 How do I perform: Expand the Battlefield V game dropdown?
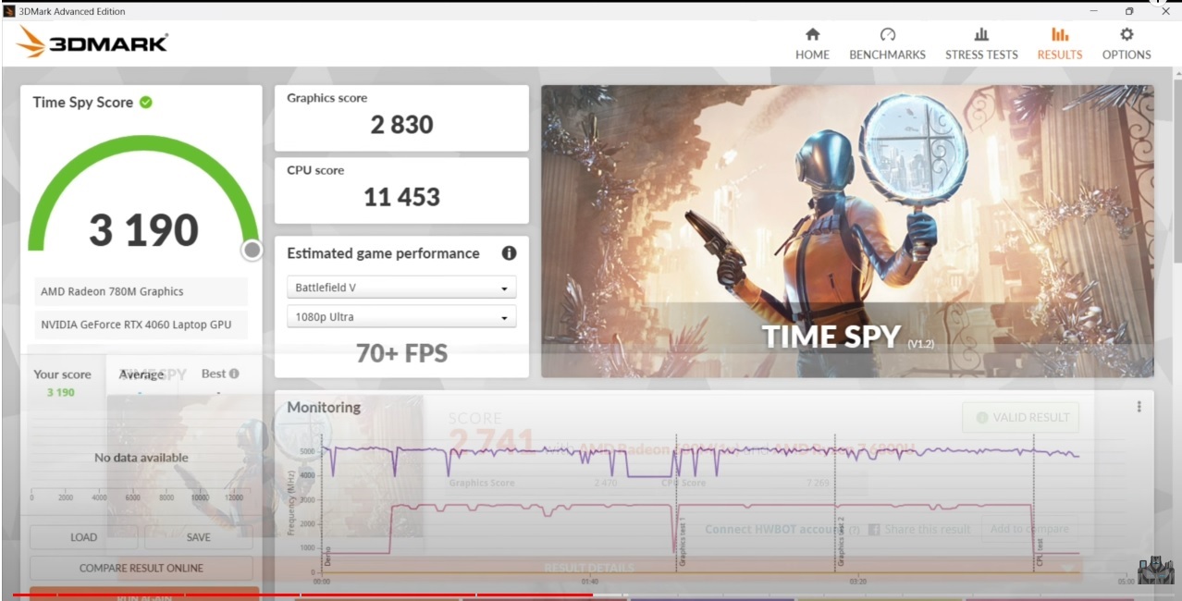click(401, 288)
